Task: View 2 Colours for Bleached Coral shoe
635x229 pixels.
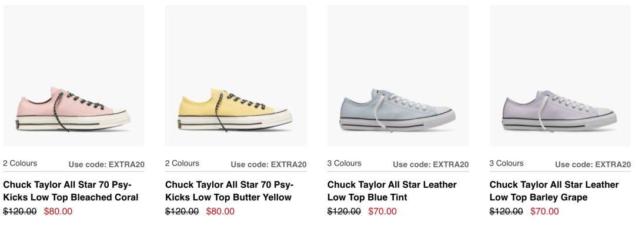Action: 20,163
